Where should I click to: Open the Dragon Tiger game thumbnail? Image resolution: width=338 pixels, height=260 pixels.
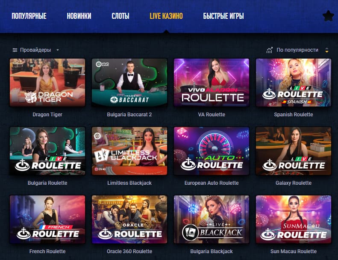47,83
